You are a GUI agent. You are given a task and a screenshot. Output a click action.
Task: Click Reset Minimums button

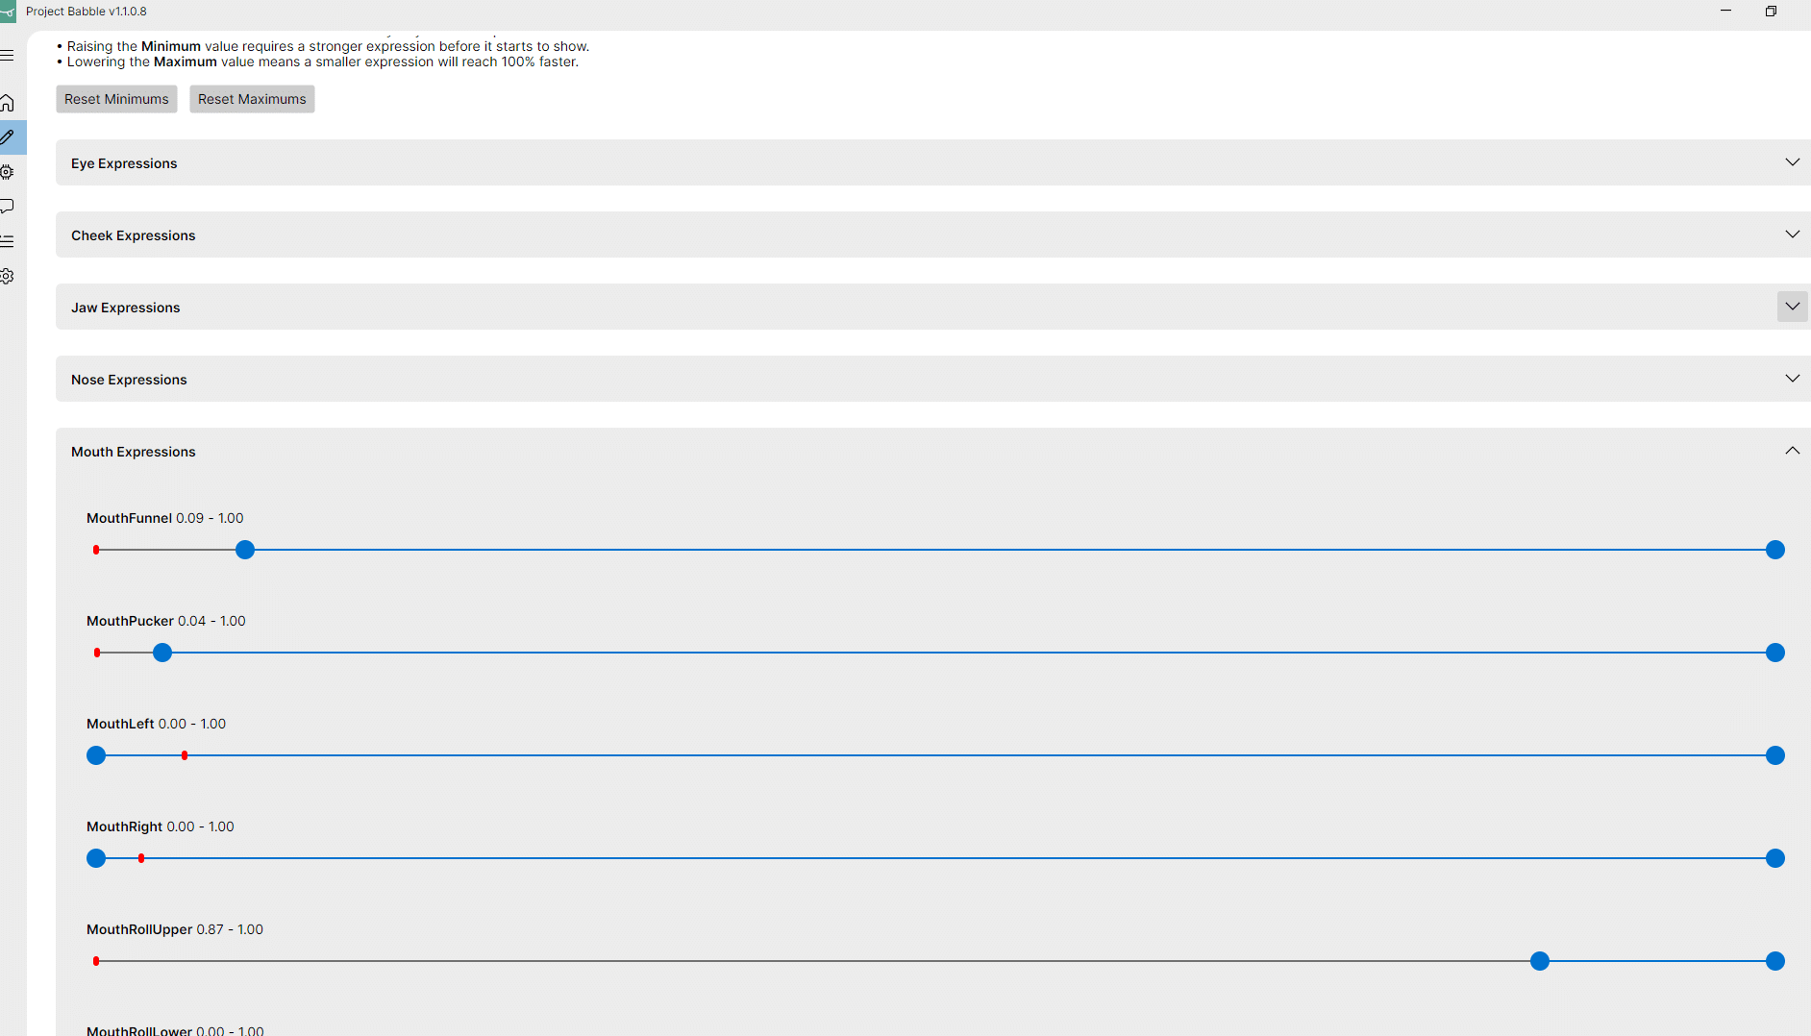point(116,99)
